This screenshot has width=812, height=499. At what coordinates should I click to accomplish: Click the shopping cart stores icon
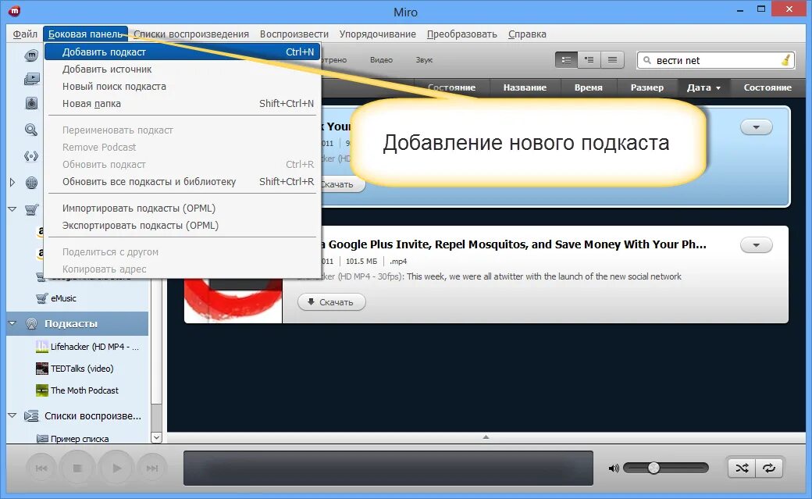[x=31, y=209]
